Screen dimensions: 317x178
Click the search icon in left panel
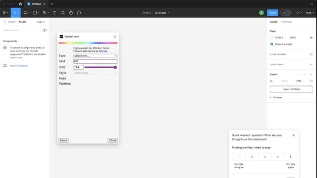click(4, 22)
